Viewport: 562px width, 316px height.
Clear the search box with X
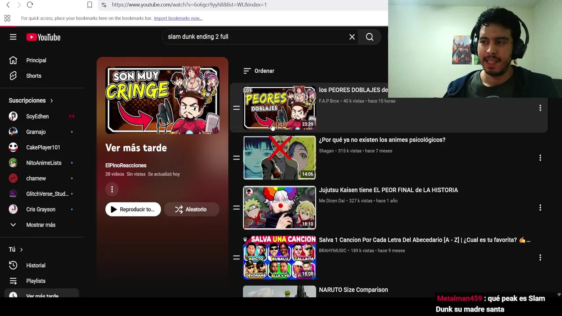pos(352,37)
